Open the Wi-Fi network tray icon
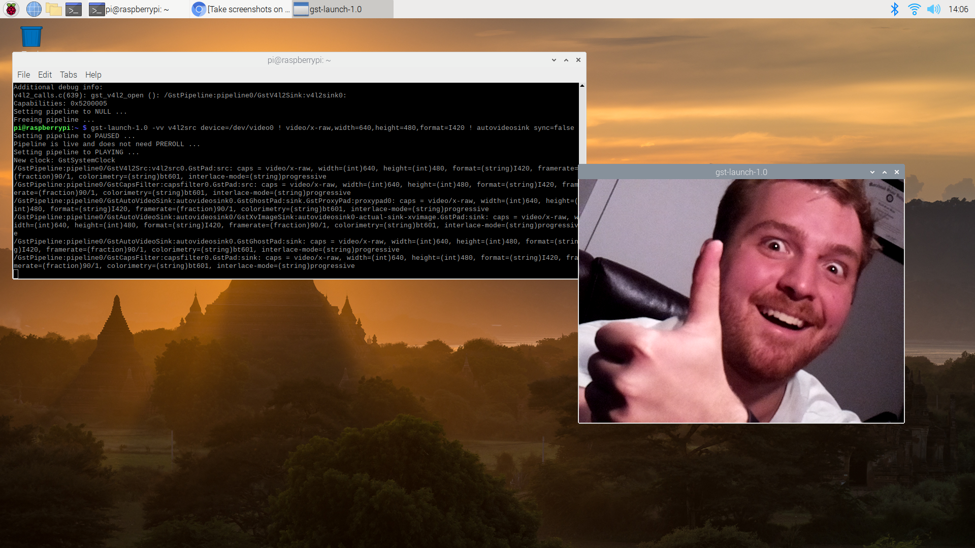The image size is (975, 548). pyautogui.click(x=914, y=9)
